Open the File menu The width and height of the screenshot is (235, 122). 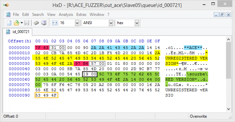[x=16, y=14]
